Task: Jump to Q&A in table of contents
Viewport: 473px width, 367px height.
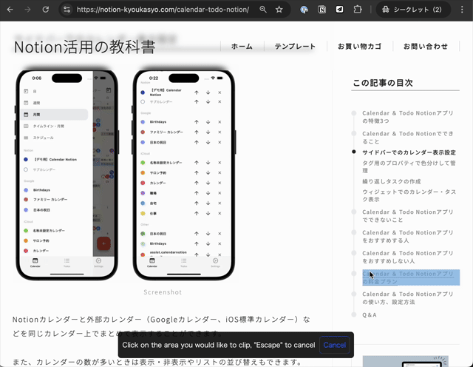Action: [x=369, y=314]
